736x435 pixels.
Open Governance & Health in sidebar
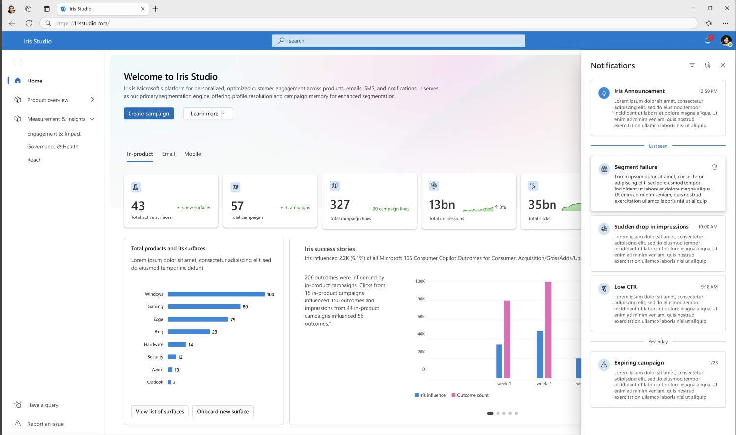click(x=53, y=146)
